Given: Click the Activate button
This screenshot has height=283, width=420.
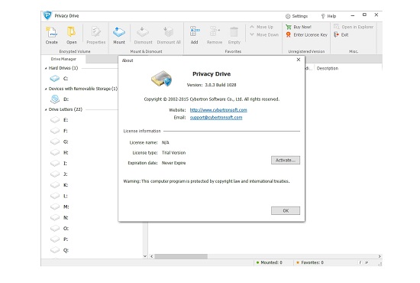Looking at the screenshot, I should pyautogui.click(x=286, y=160).
